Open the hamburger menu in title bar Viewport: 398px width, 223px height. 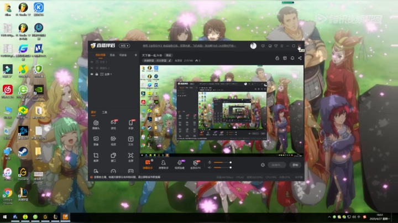[282, 46]
